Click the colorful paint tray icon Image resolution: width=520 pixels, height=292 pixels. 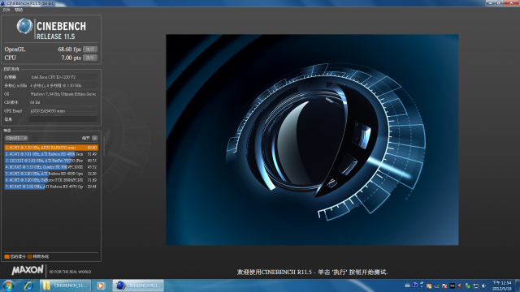pos(437,286)
